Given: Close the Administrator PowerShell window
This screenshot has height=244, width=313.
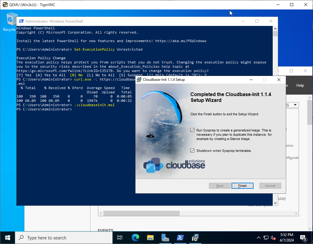Looking at the screenshot, I should [271, 21].
